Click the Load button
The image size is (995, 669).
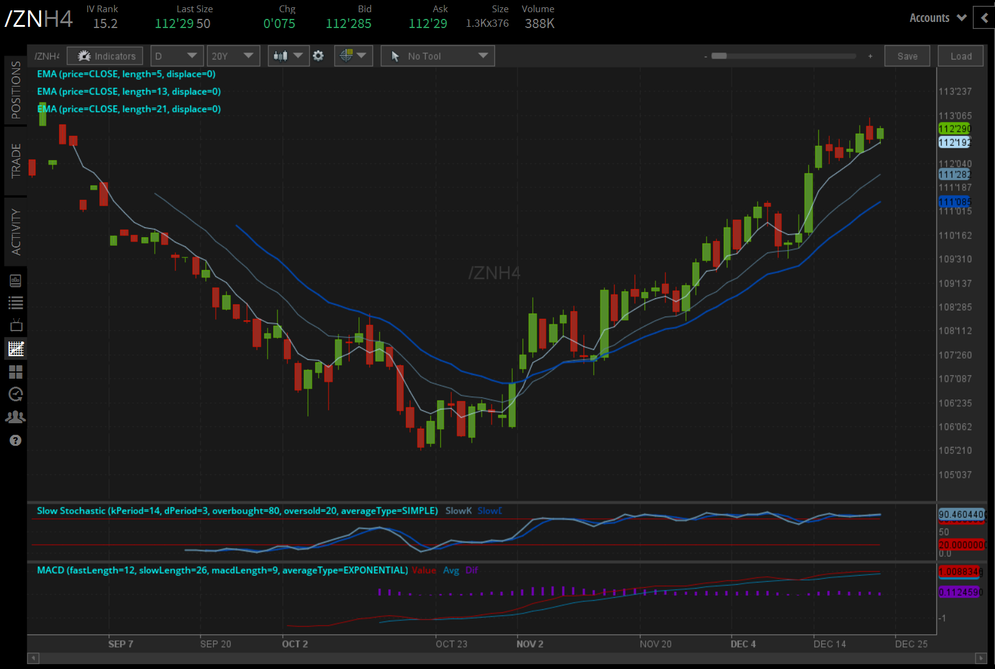tap(960, 55)
